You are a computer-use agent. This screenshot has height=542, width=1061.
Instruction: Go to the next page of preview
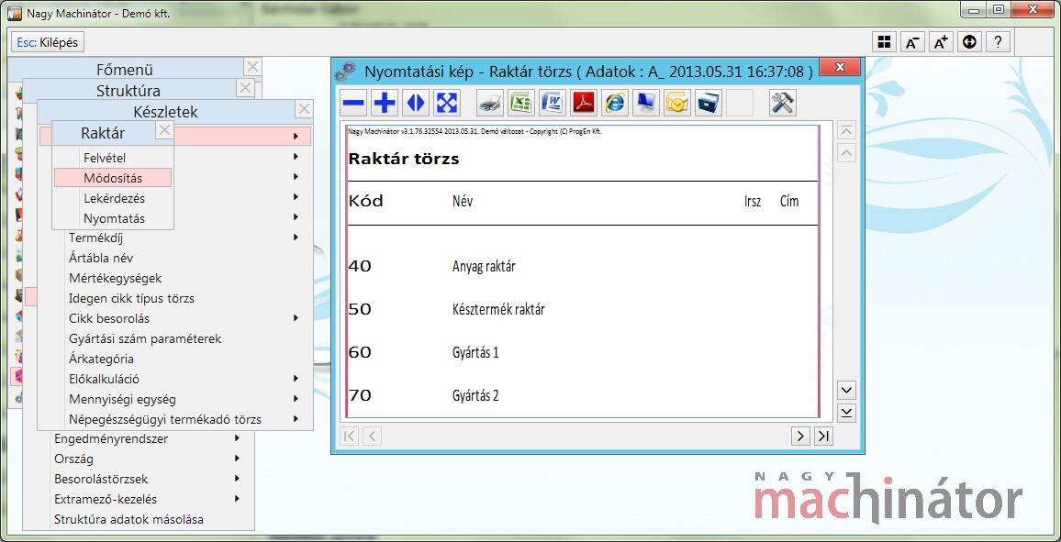click(800, 436)
